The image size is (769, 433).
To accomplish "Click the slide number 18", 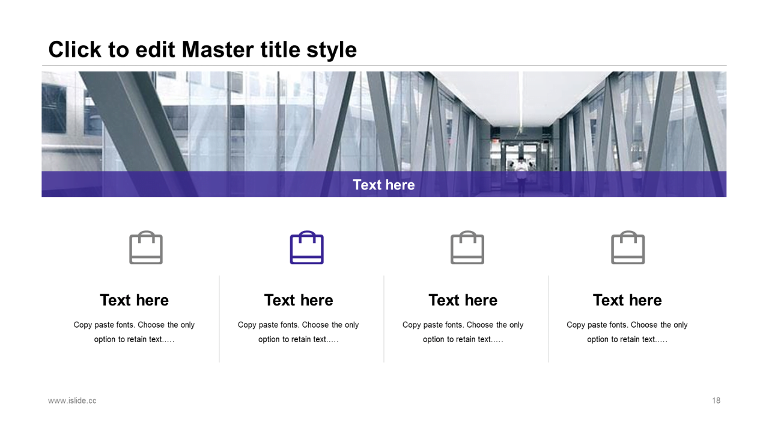I will (716, 401).
